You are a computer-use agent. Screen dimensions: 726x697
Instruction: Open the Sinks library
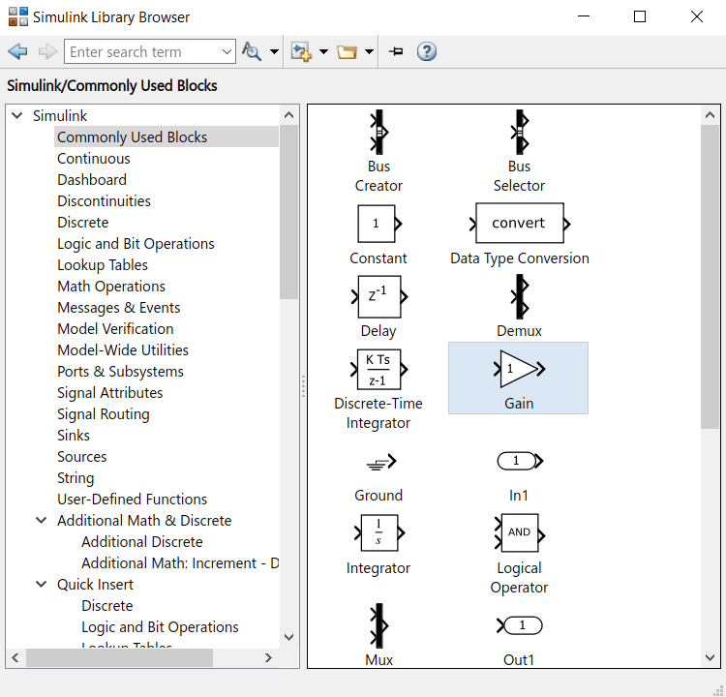click(x=74, y=435)
